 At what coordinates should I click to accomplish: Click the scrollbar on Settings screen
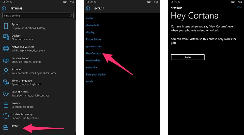75,76
